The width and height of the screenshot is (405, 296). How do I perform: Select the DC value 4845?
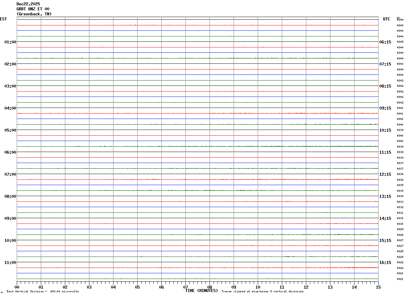pos(400,42)
